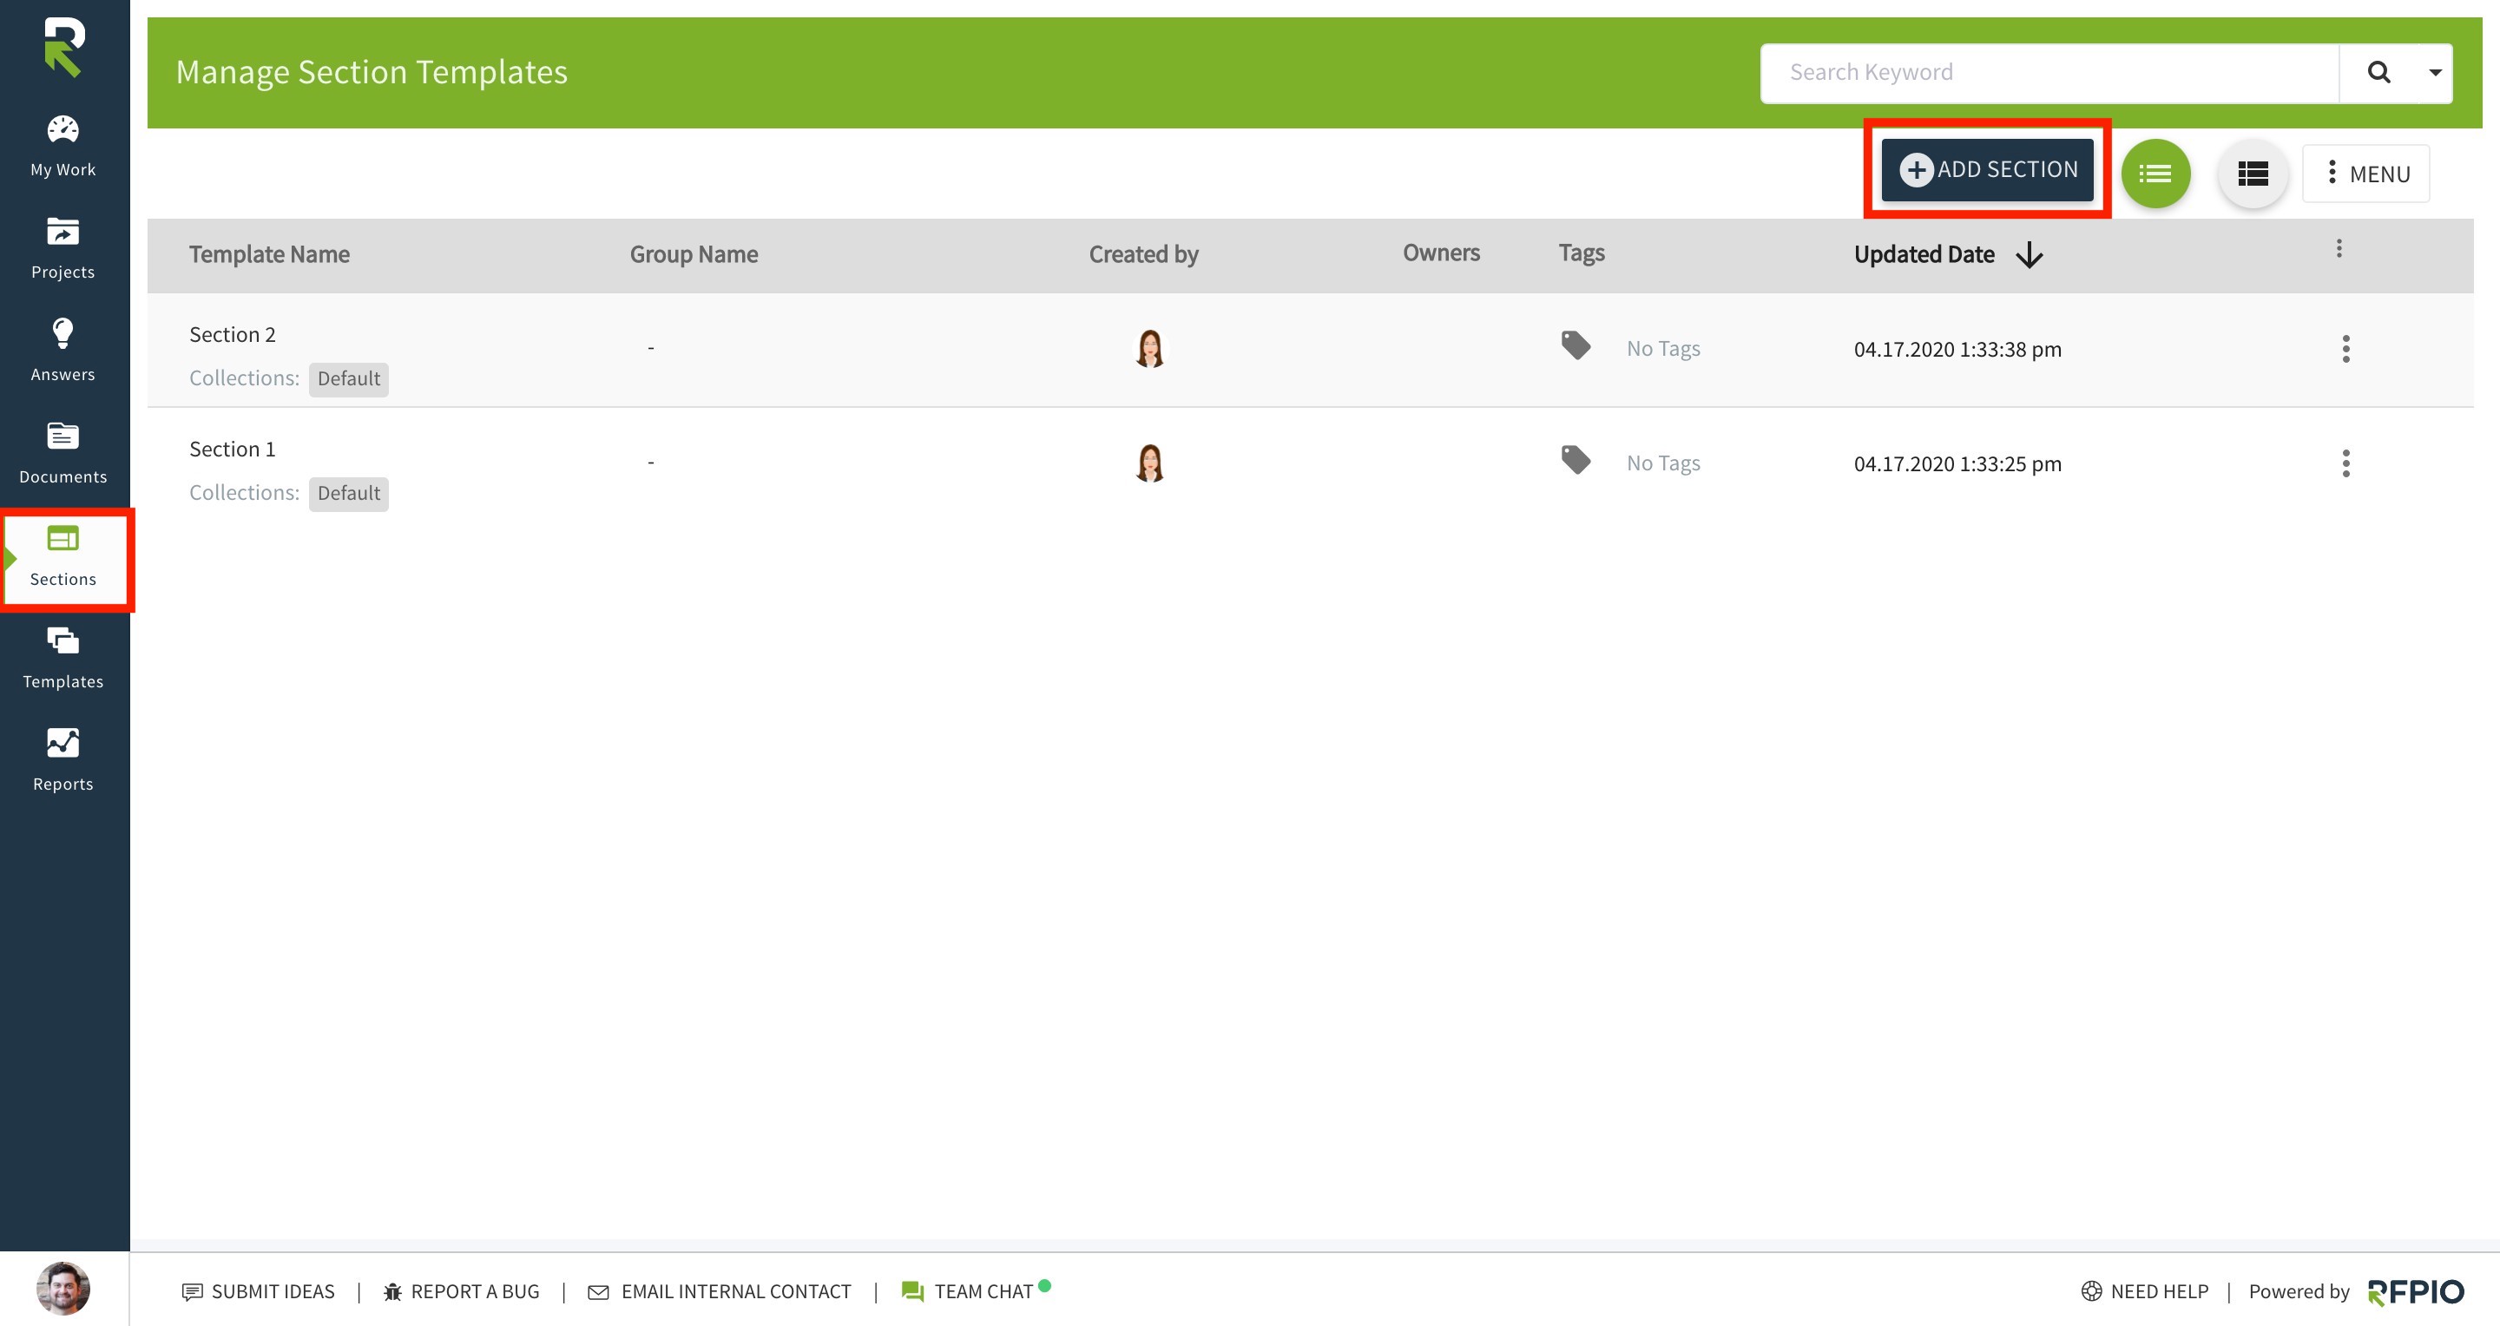Sort by Updated Date column
Viewport: 2500px width, 1326px height.
[x=1924, y=254]
